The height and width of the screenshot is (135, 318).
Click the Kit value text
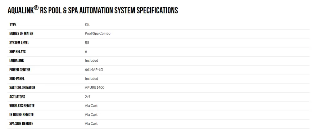point(87,25)
